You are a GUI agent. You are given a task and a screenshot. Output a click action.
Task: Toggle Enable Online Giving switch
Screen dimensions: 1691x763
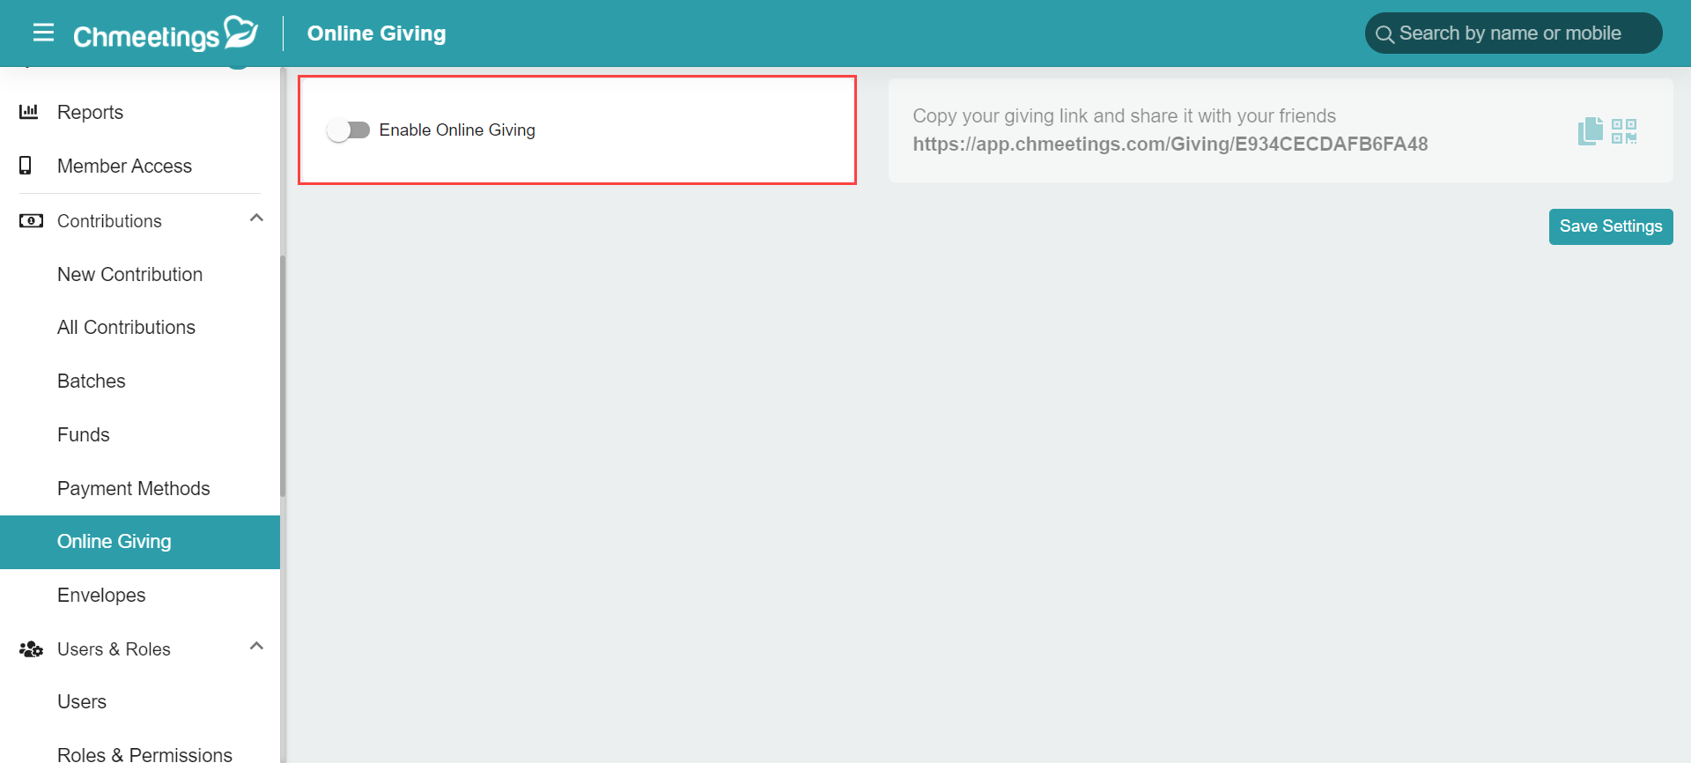coord(348,130)
